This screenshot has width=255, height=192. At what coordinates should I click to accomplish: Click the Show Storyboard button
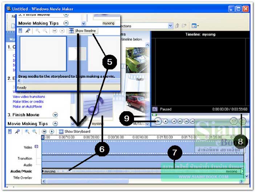pos(74,132)
